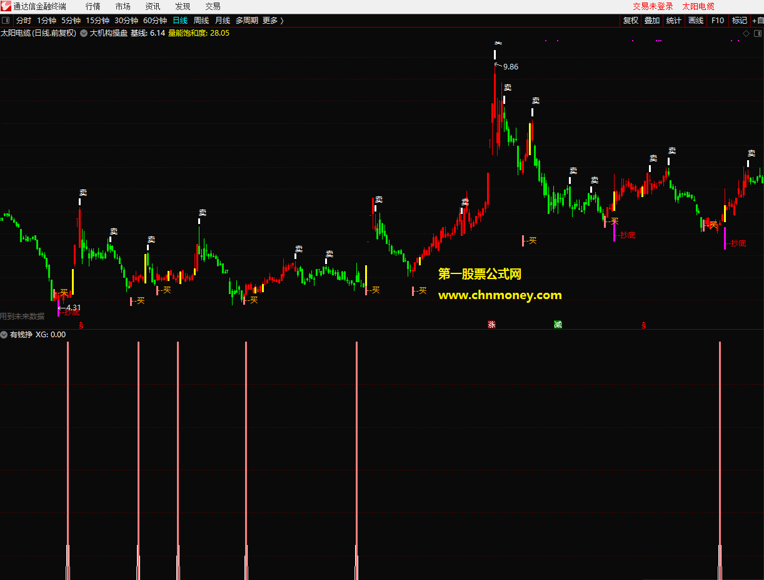Open the 多周期 multi-period view
Image resolution: width=764 pixels, height=580 pixels.
click(246, 21)
